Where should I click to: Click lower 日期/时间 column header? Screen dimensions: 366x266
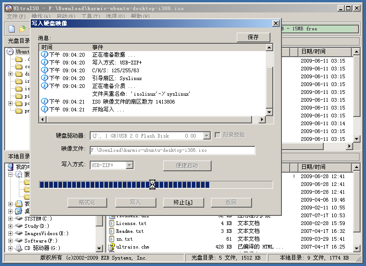325,167
